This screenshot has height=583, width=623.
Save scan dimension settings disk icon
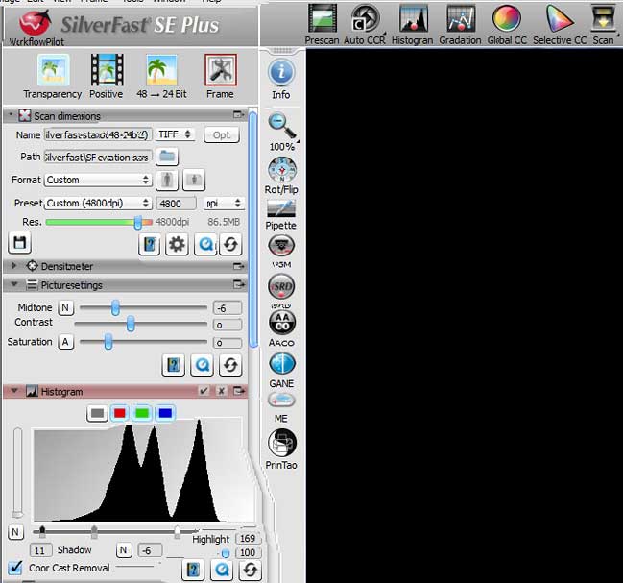pyautogui.click(x=19, y=243)
